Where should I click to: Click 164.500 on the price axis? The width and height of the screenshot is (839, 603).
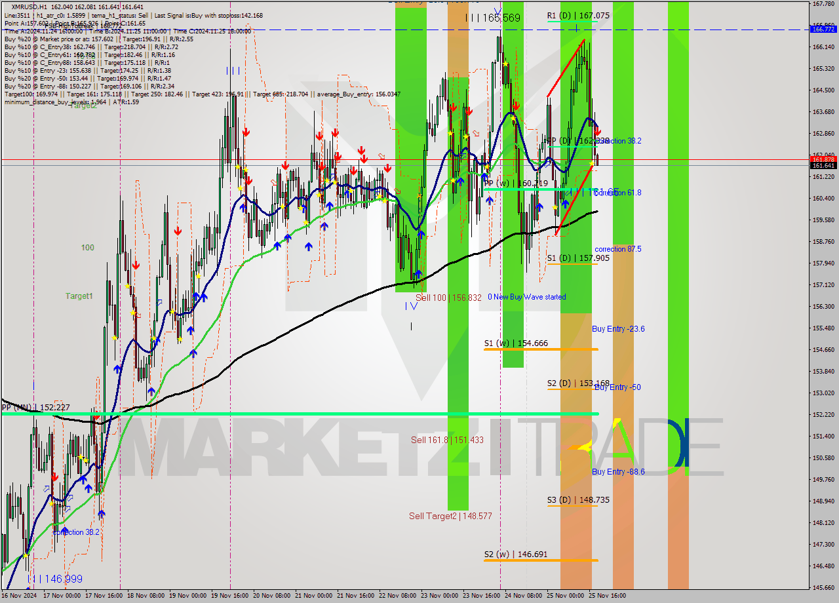[823, 90]
